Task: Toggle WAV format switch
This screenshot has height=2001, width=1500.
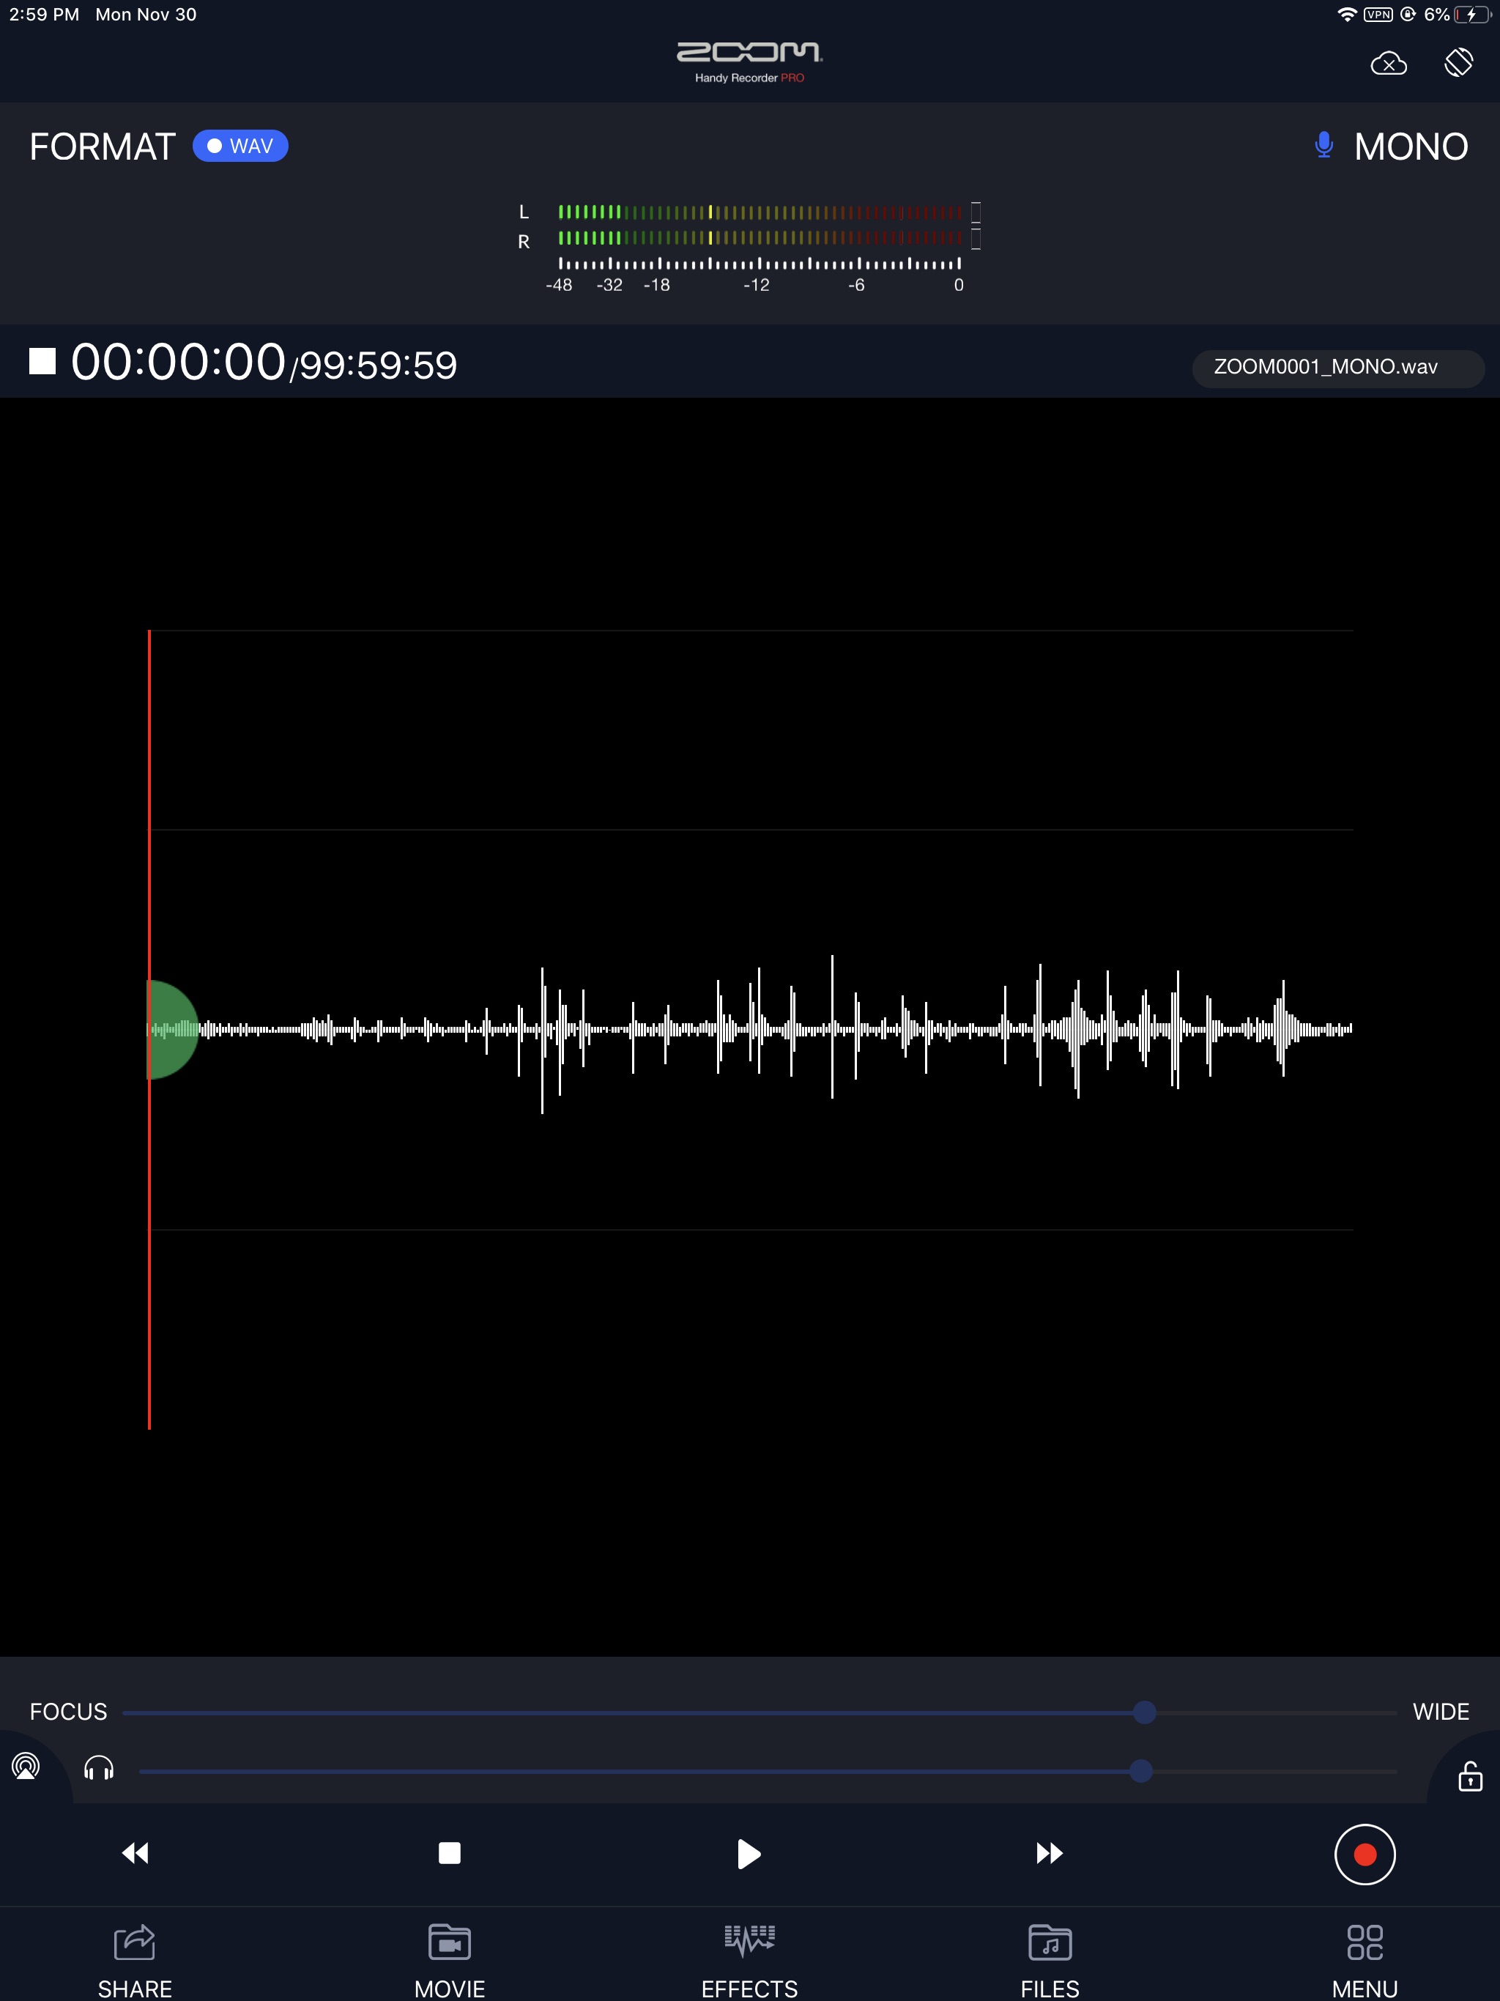Action: pyautogui.click(x=240, y=145)
